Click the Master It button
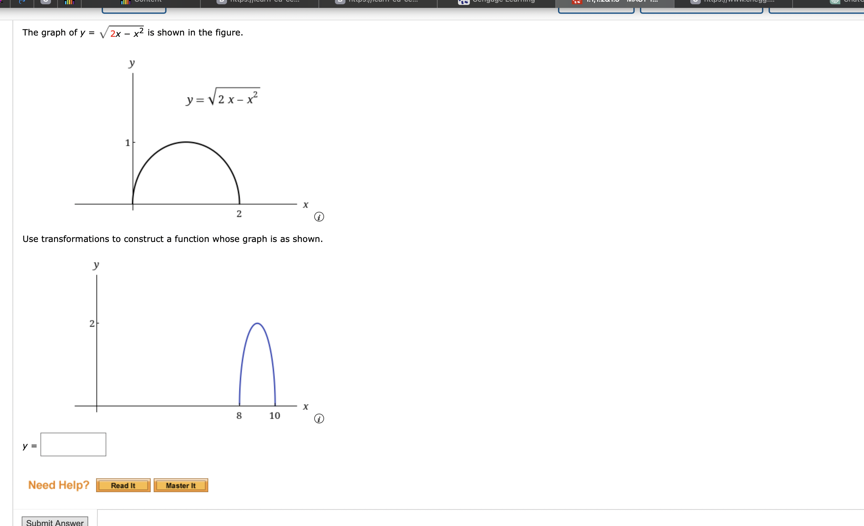The width and height of the screenshot is (864, 526). pos(181,485)
